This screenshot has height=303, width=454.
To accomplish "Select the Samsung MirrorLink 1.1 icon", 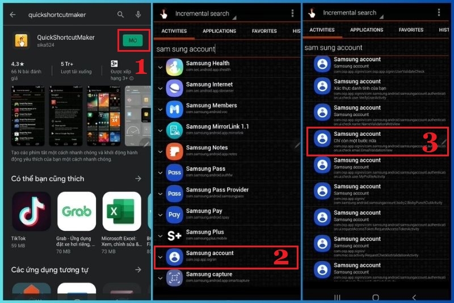I will pos(174,130).
